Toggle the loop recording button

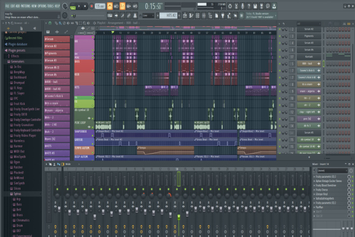pyautogui.click(x=135, y=6)
